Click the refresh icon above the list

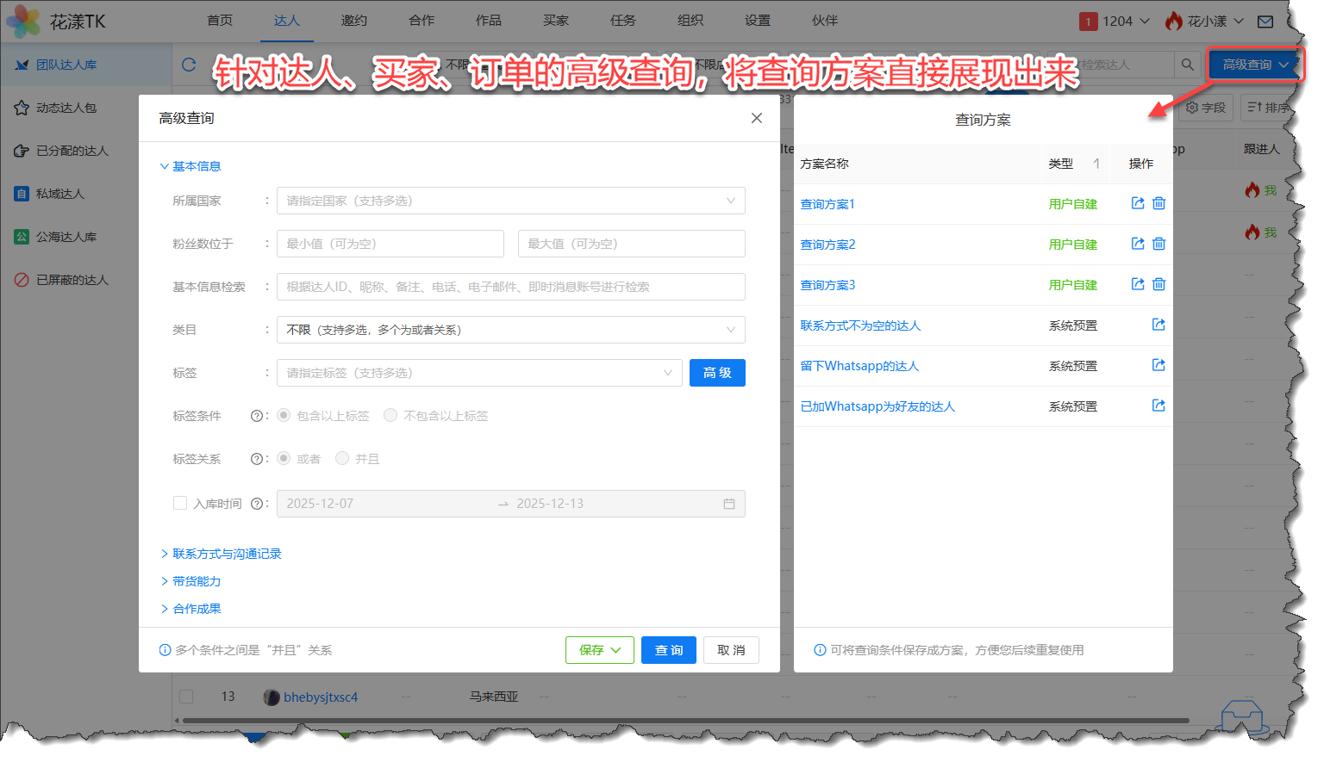(189, 65)
